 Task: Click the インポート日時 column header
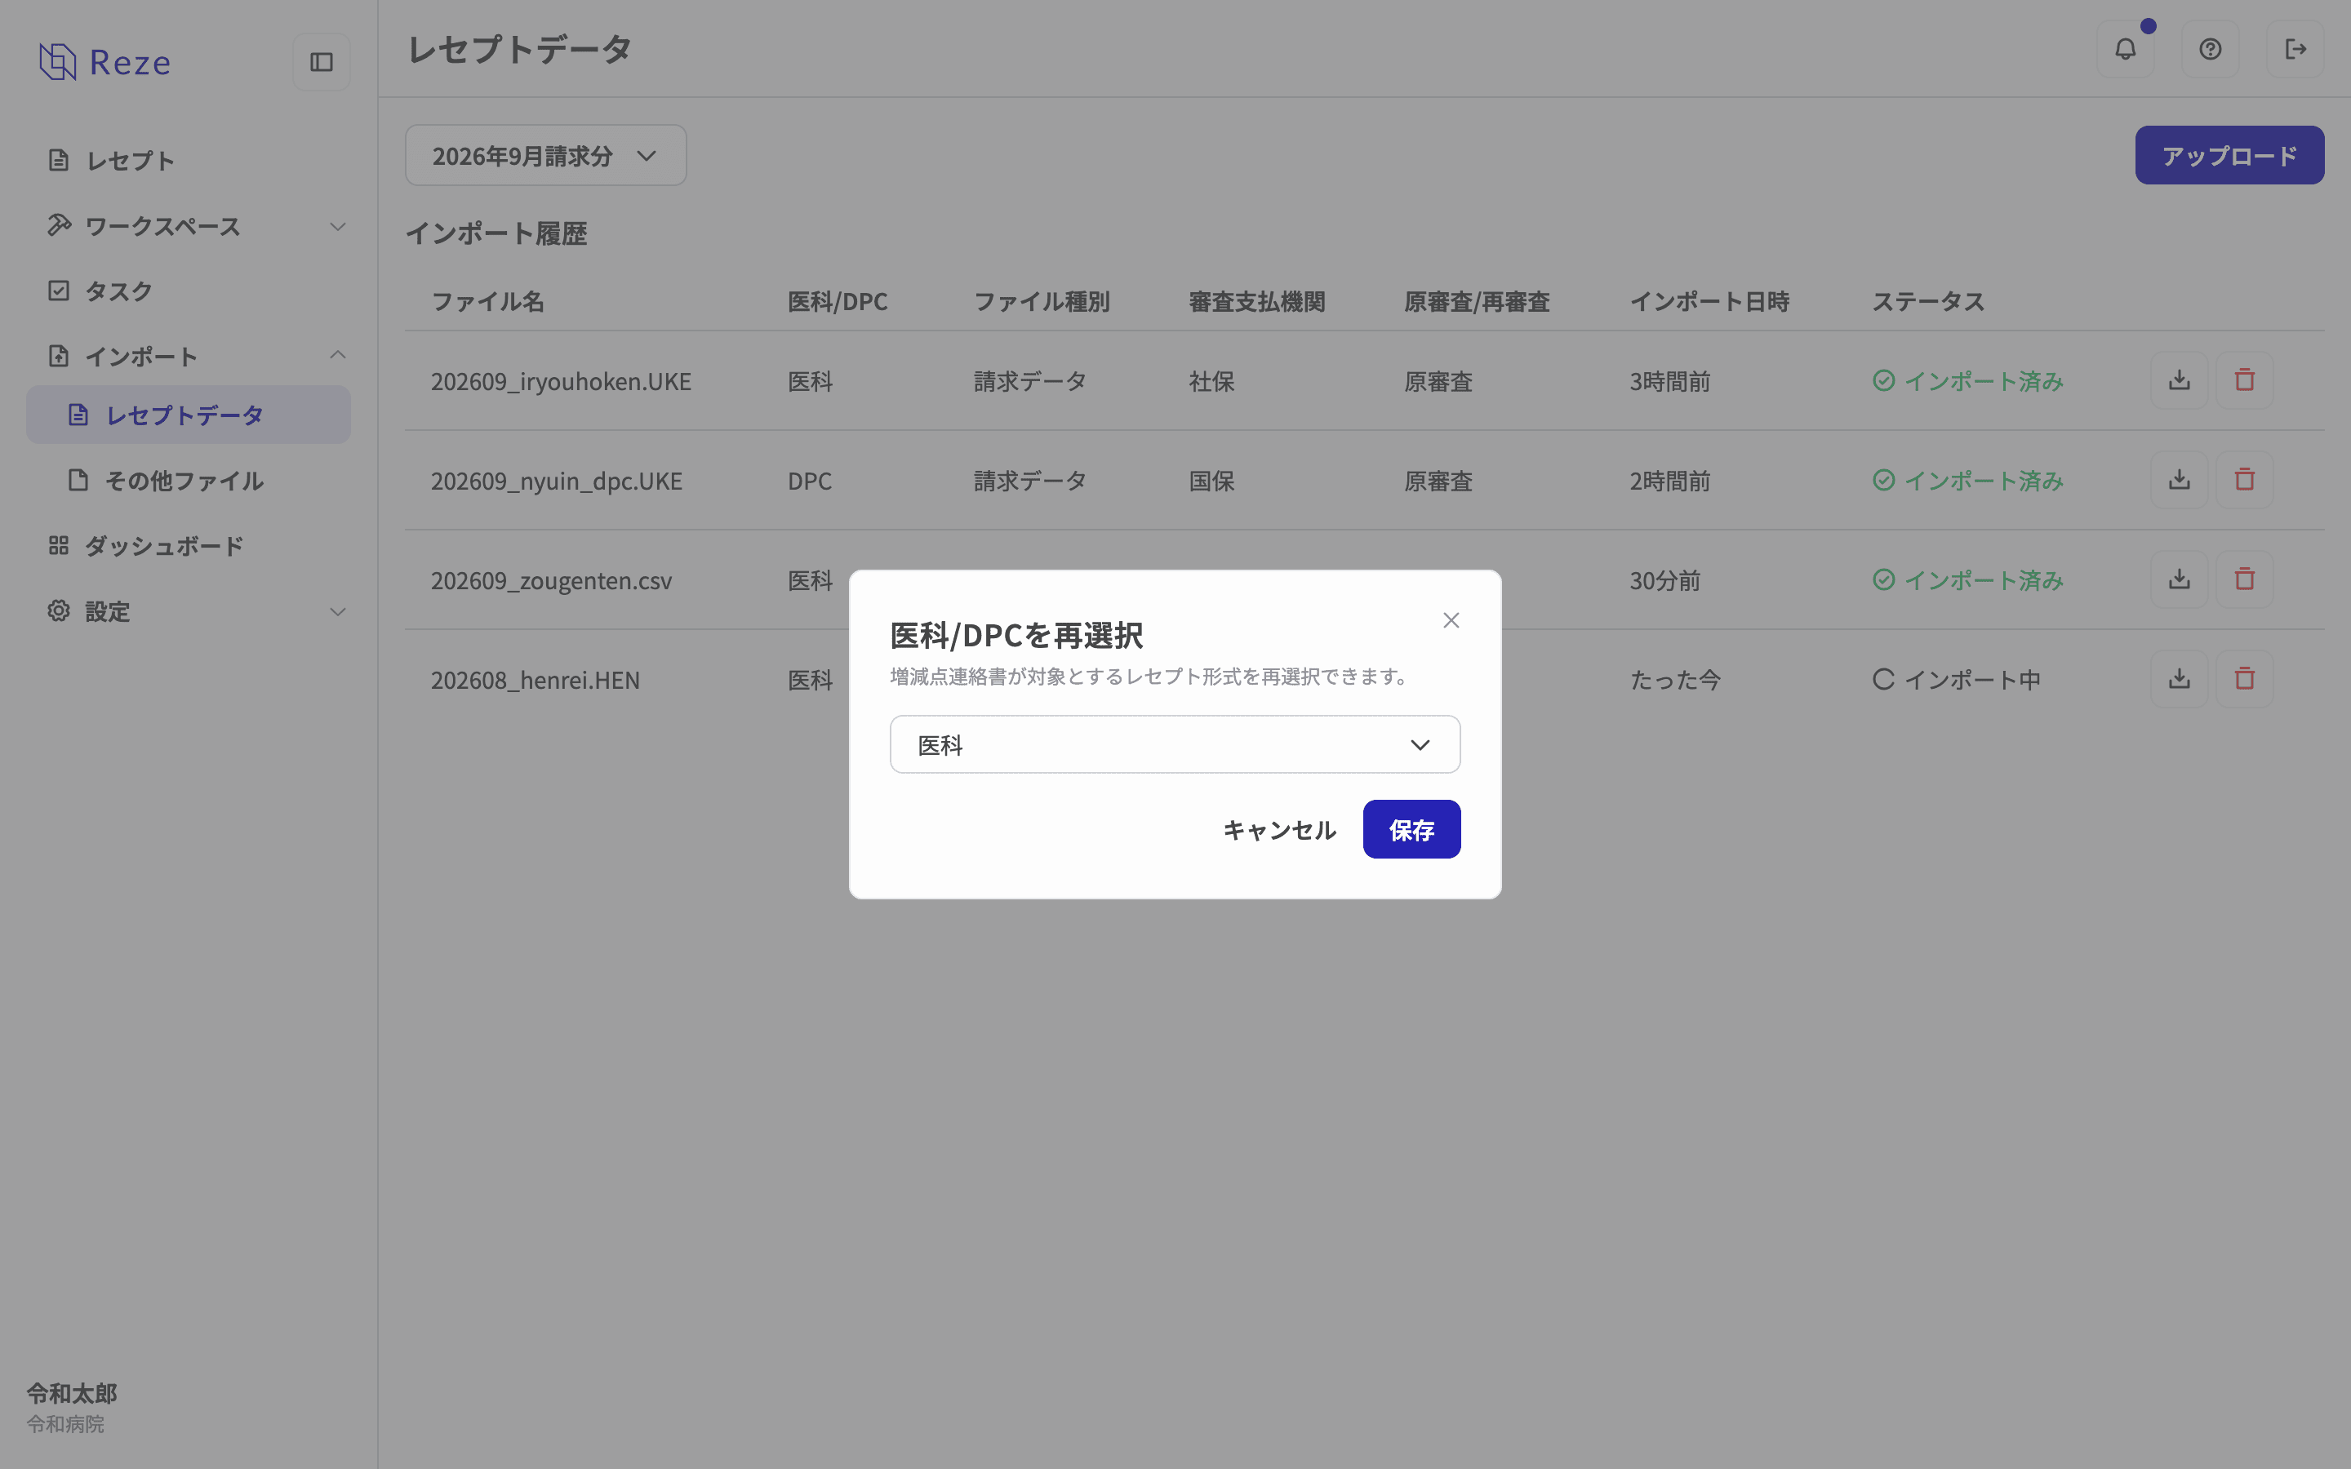coord(1709,302)
